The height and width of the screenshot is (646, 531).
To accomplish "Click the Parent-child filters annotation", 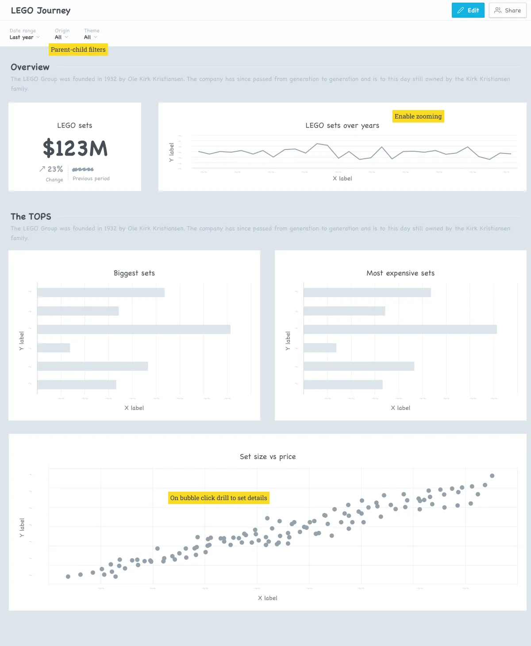I will pos(78,50).
